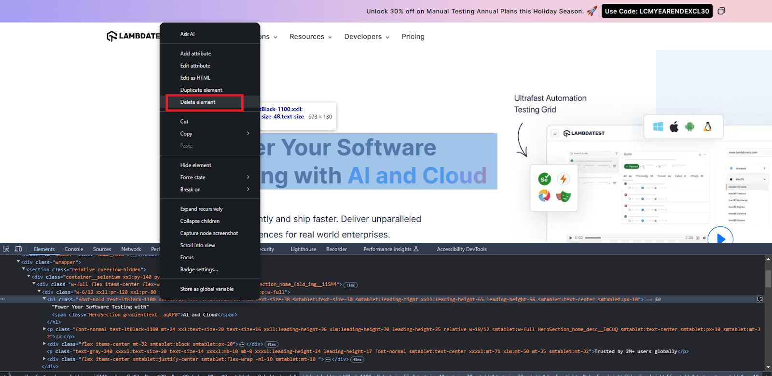Click the hamburger menu icon in the dashboard preview
The width and height of the screenshot is (772, 376).
click(x=555, y=133)
